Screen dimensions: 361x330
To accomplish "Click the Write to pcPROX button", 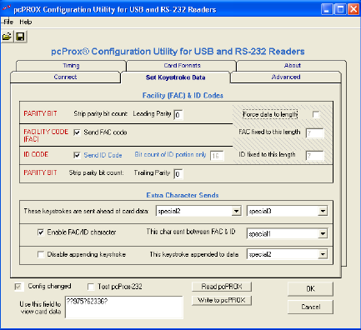I will [x=222, y=300].
